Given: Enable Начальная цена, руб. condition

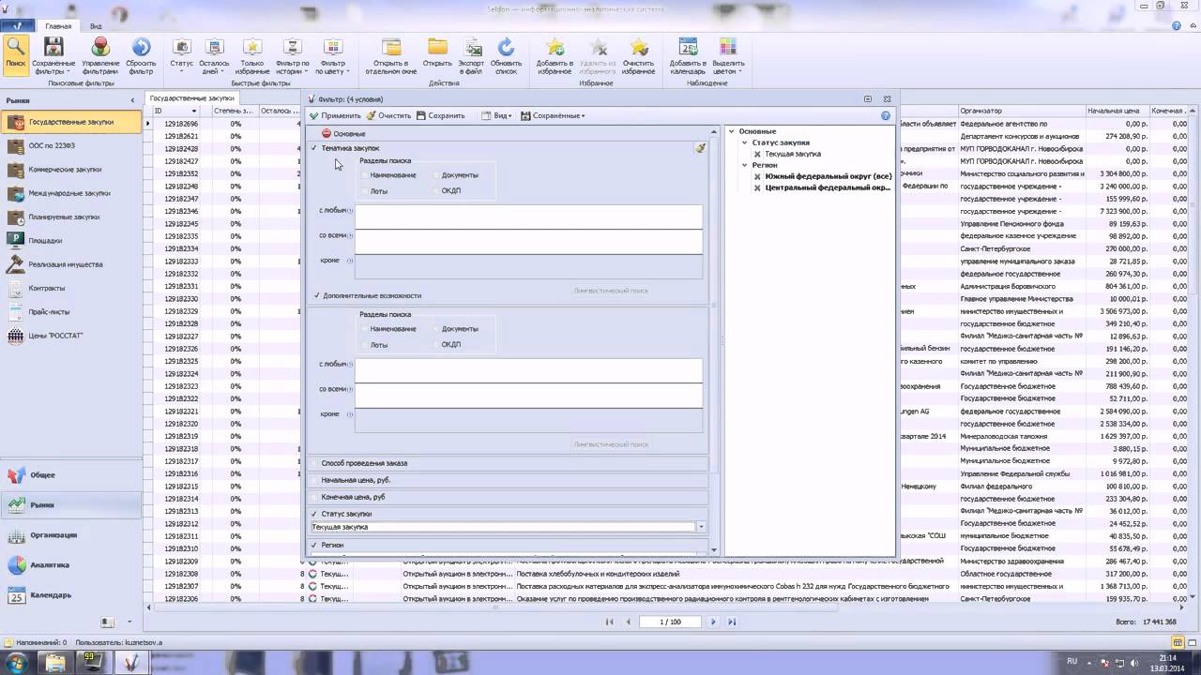Looking at the screenshot, I should click(315, 480).
